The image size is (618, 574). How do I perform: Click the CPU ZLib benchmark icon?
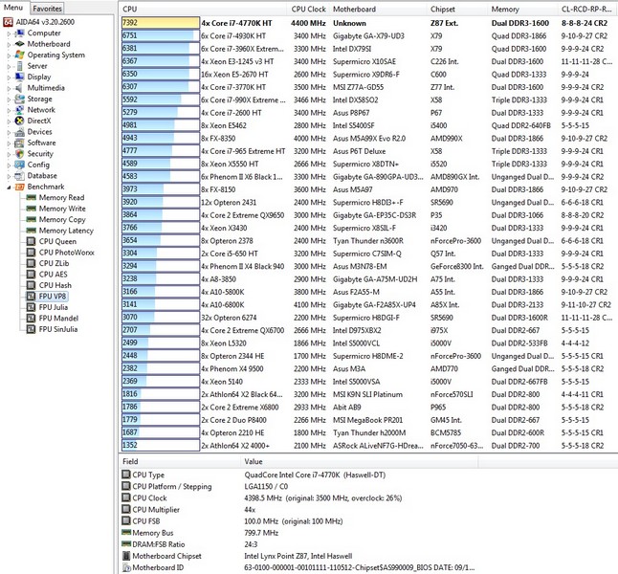pos(32,263)
